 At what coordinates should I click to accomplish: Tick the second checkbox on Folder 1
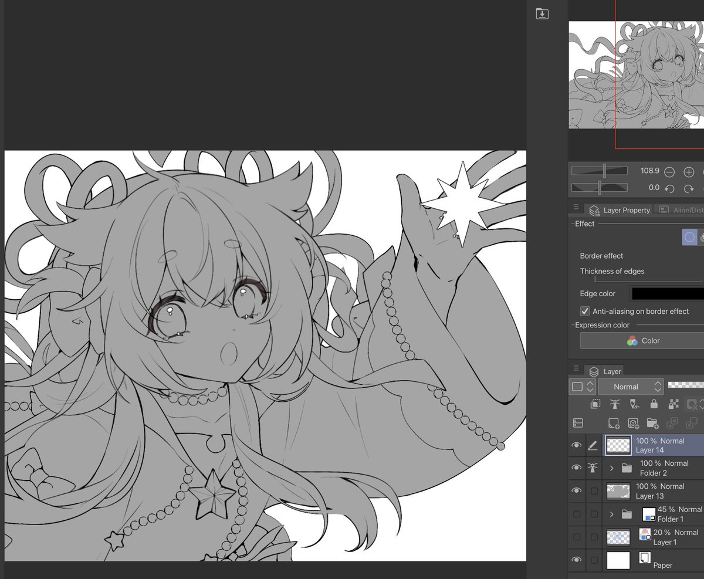pyautogui.click(x=594, y=514)
